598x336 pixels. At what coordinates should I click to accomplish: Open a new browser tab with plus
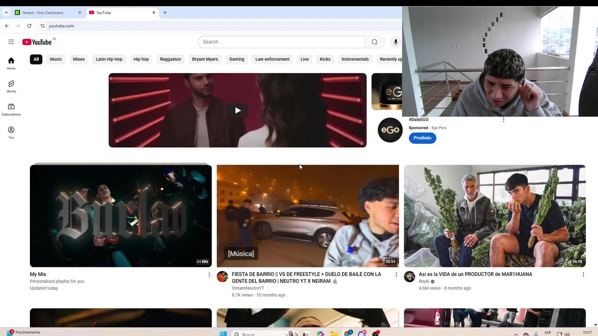[165, 13]
